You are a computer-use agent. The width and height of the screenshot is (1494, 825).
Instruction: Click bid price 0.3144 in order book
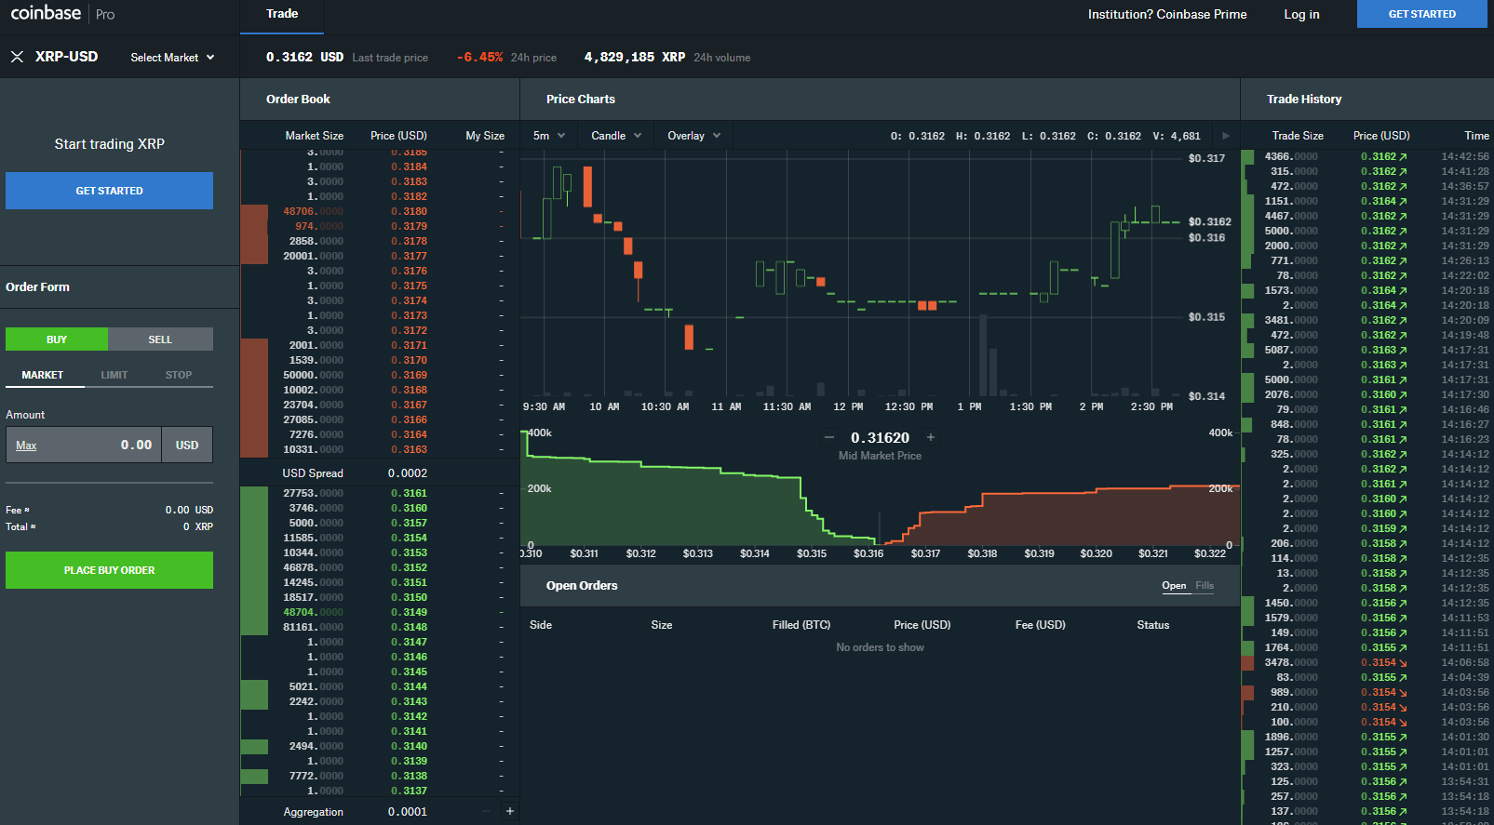coord(409,686)
